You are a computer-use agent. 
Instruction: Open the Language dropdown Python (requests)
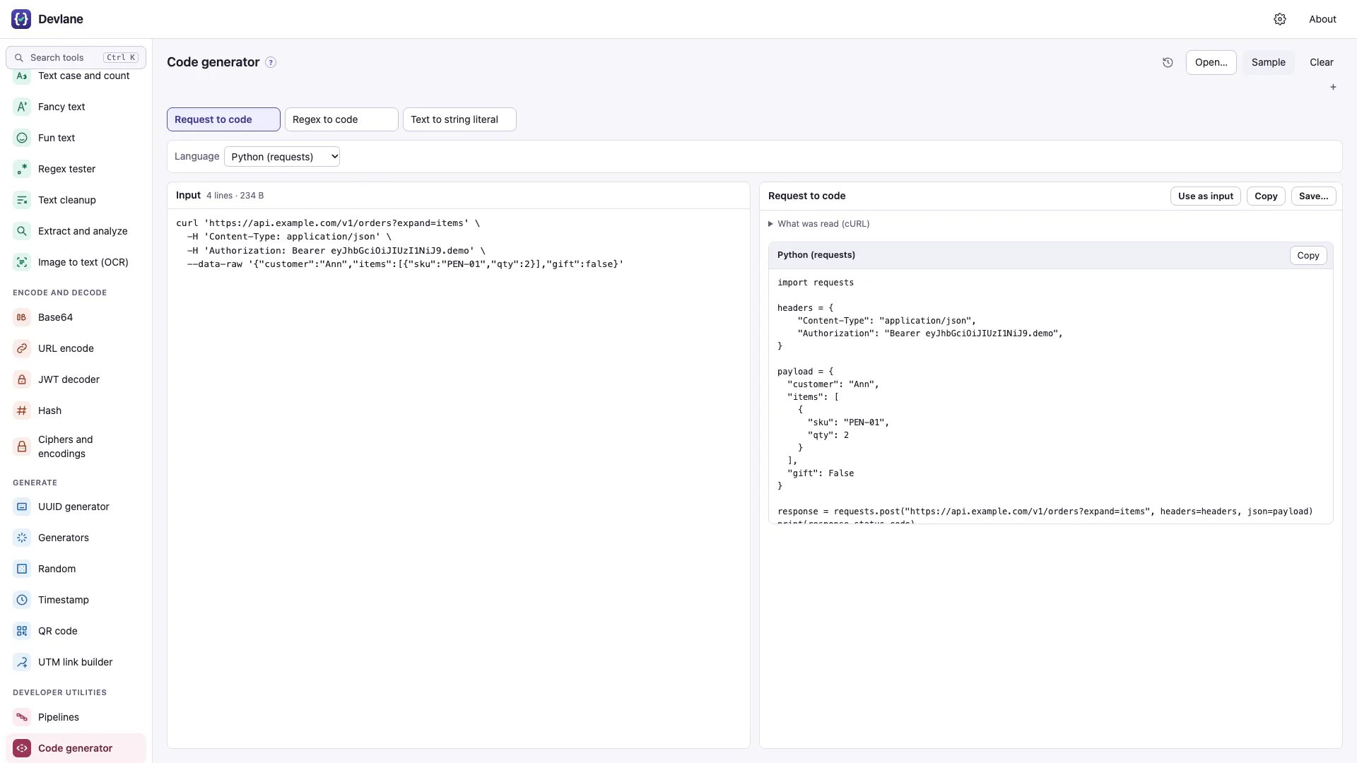[282, 157]
